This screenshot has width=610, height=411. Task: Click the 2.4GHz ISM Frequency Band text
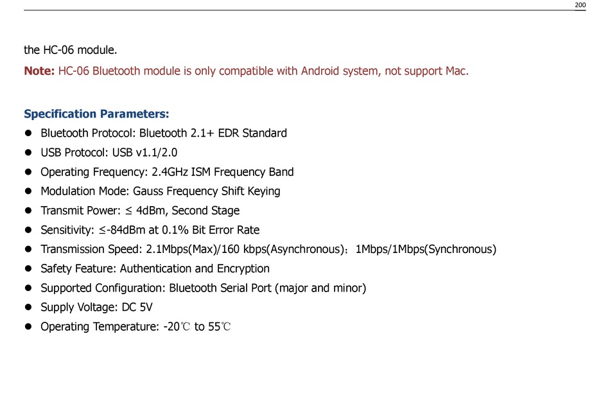coord(223,172)
